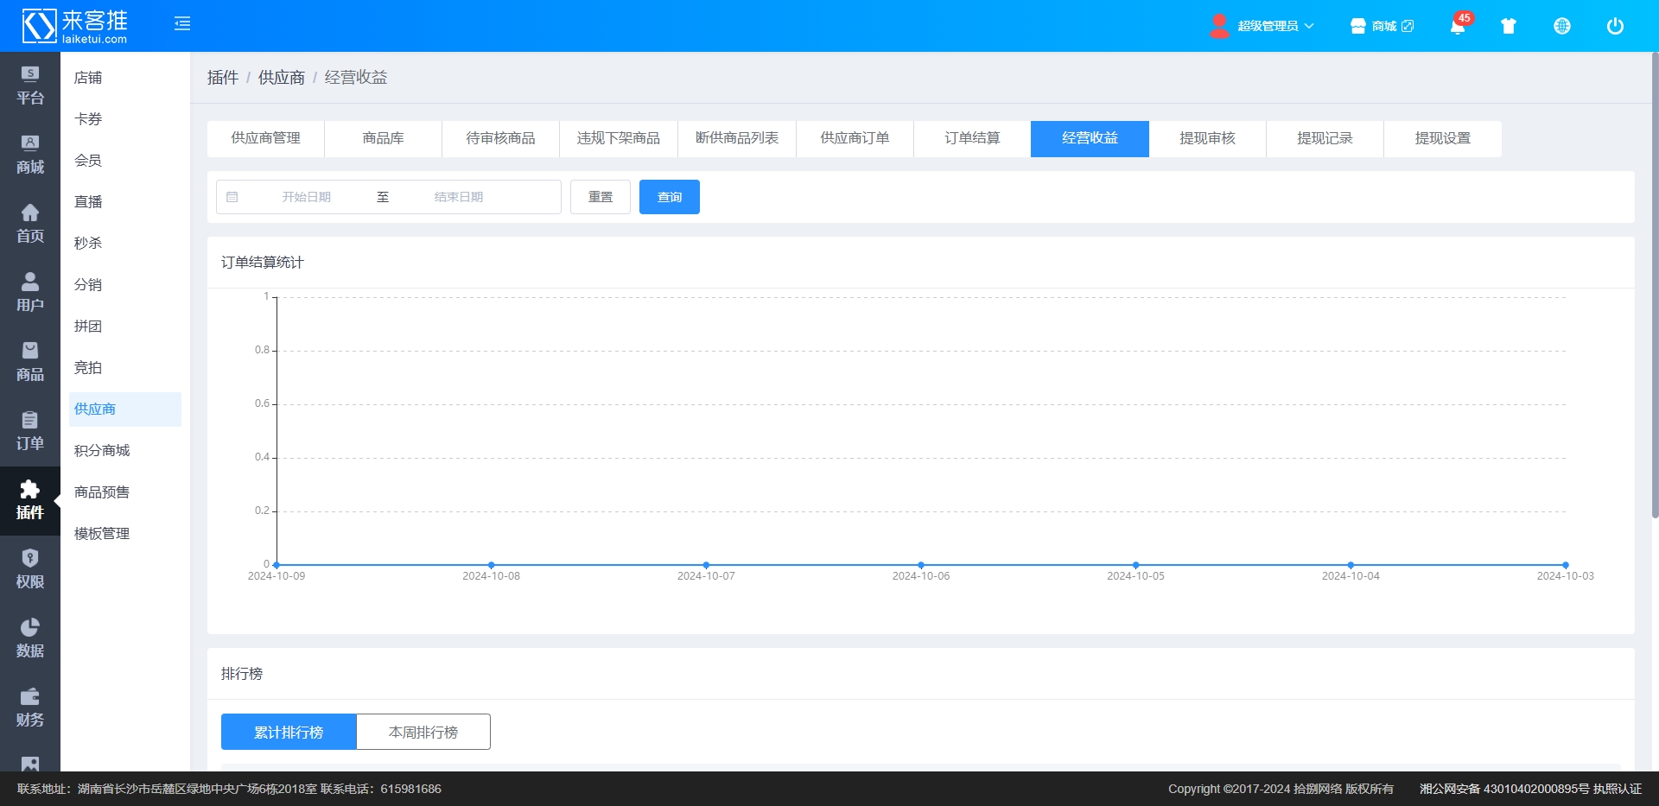Switch to the 订单结算 tab
Screen dimensions: 1659x806
[x=972, y=138]
